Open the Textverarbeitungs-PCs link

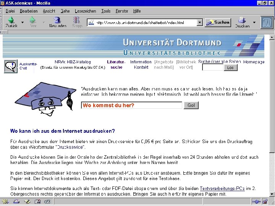(222, 188)
